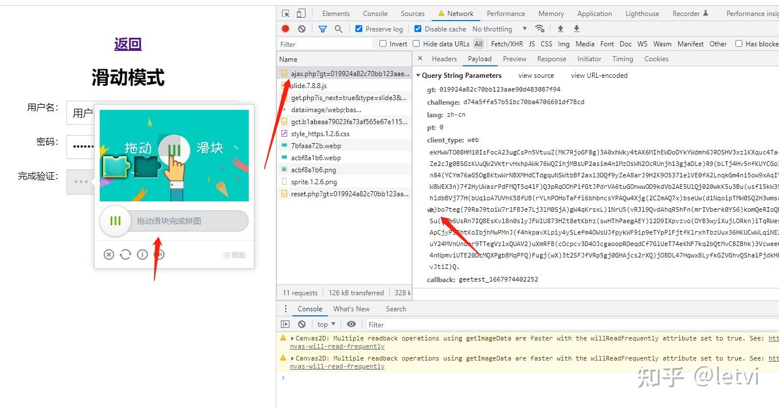779x408 pixels.
Task: Click the 返回 link
Action: 128,44
